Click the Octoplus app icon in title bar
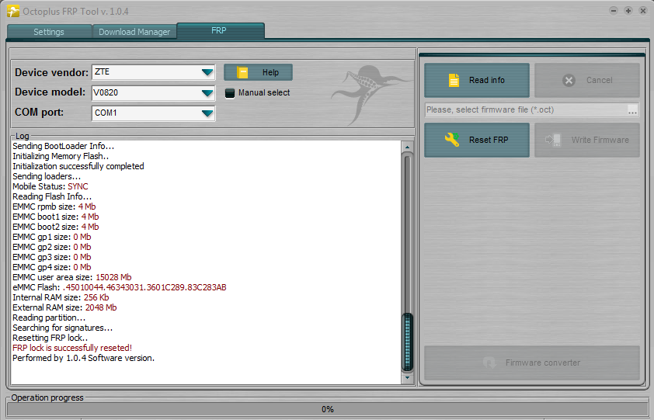The width and height of the screenshot is (654, 420). 13,11
